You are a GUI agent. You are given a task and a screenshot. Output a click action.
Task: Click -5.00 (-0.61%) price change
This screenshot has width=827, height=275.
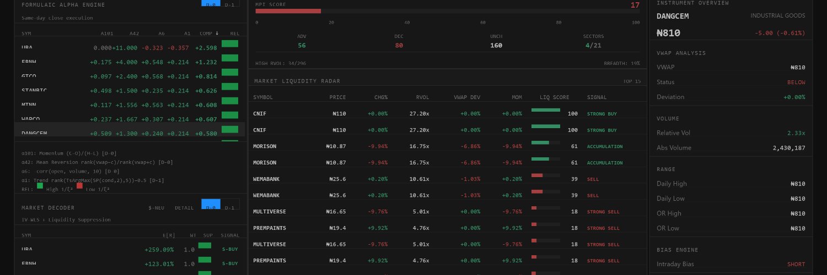781,33
